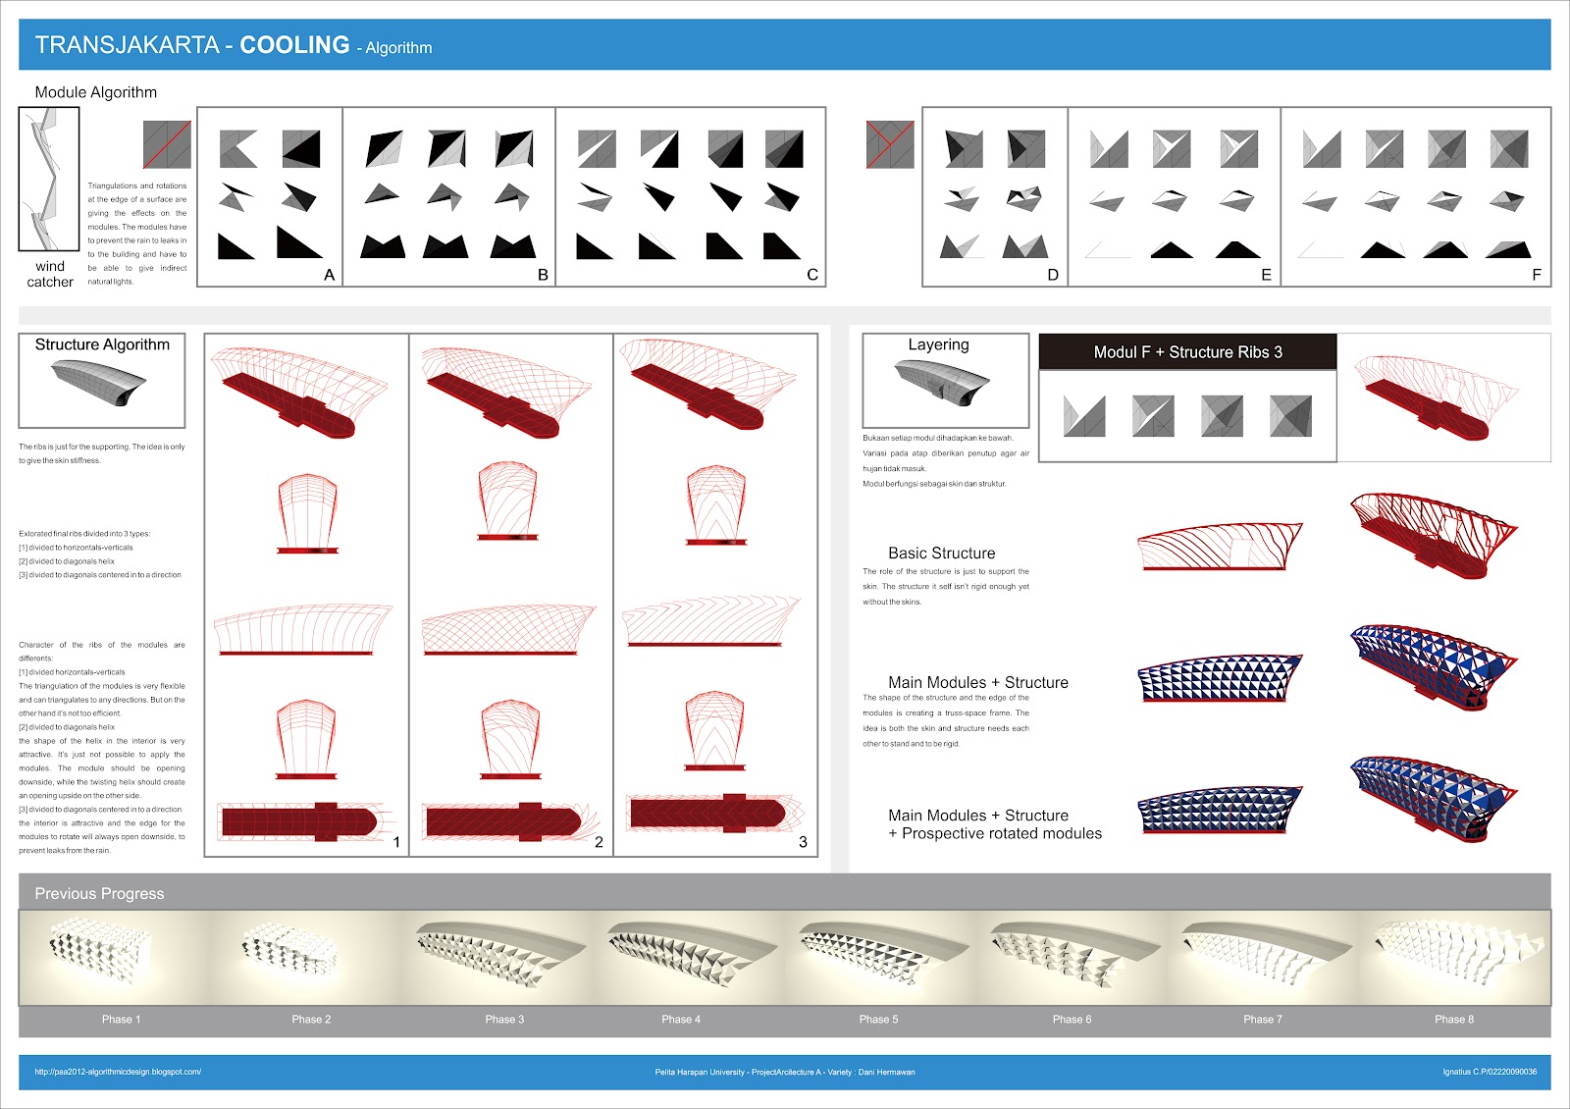Select the module panel letter 'B'
This screenshot has height=1109, width=1570.
tap(543, 275)
